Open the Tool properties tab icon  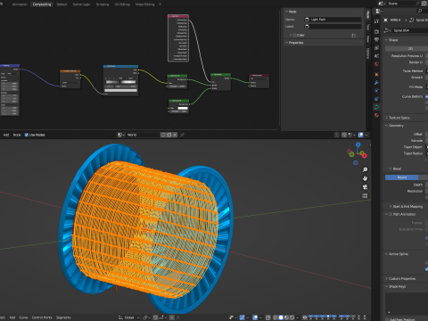coord(376,21)
